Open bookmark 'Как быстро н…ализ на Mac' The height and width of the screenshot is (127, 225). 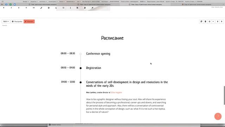point(91,1)
